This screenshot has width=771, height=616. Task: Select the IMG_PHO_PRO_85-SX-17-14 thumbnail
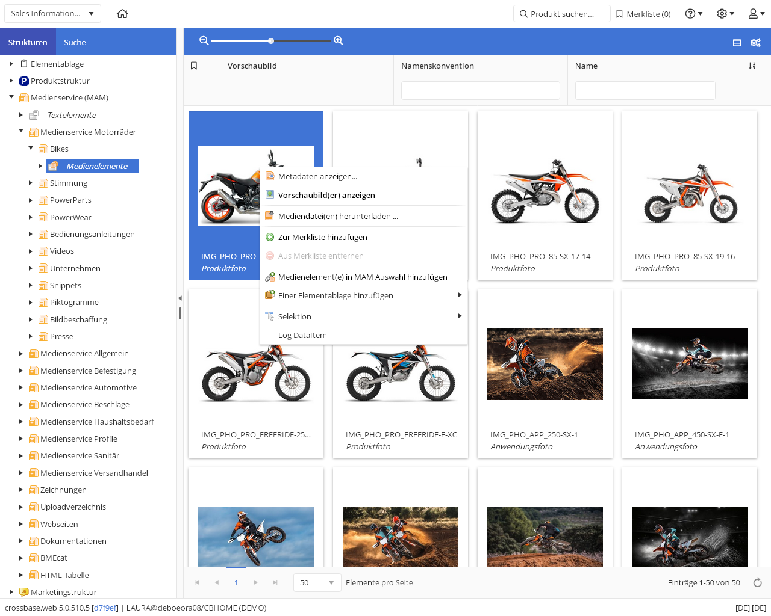[x=545, y=196]
